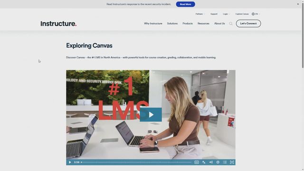Screen dimensions: 304x171
Task: Click the Exploring Canvas heading
Action: (x=89, y=46)
